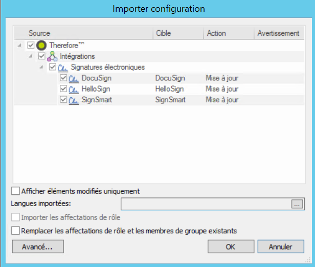Uncheck the Signatures électroniques checkbox
The width and height of the screenshot is (315, 267).
tap(53, 66)
